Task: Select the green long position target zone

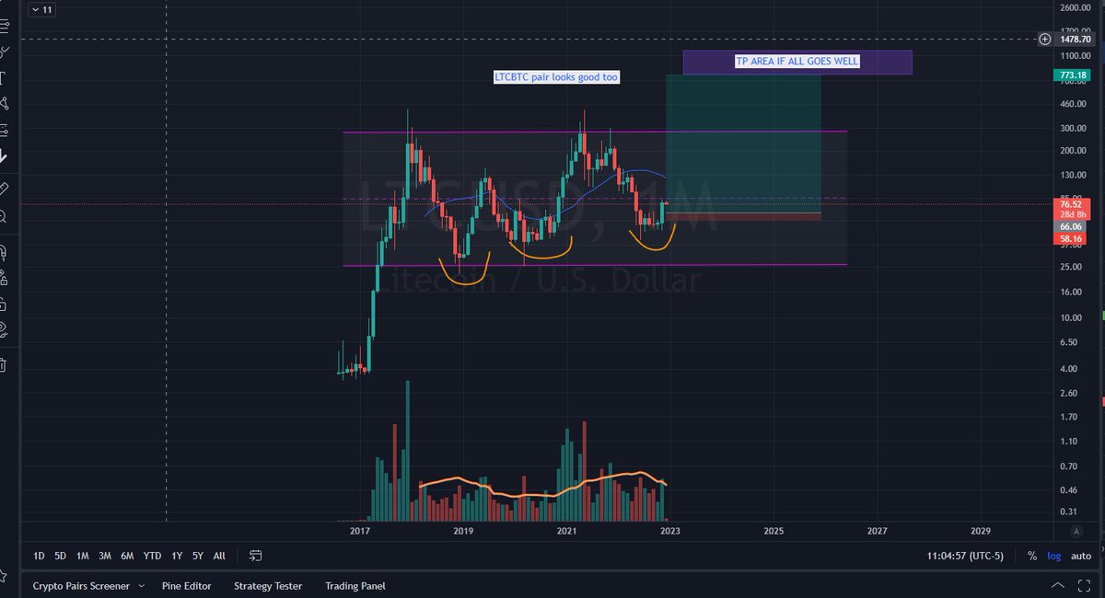Action: click(x=743, y=144)
